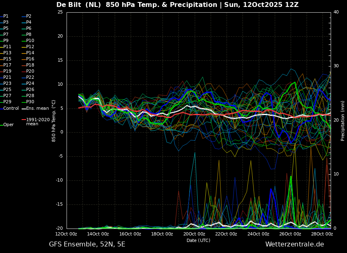Click the 25 temperature axis tick label
Screen dimensions: 347x253
(60, 12)
